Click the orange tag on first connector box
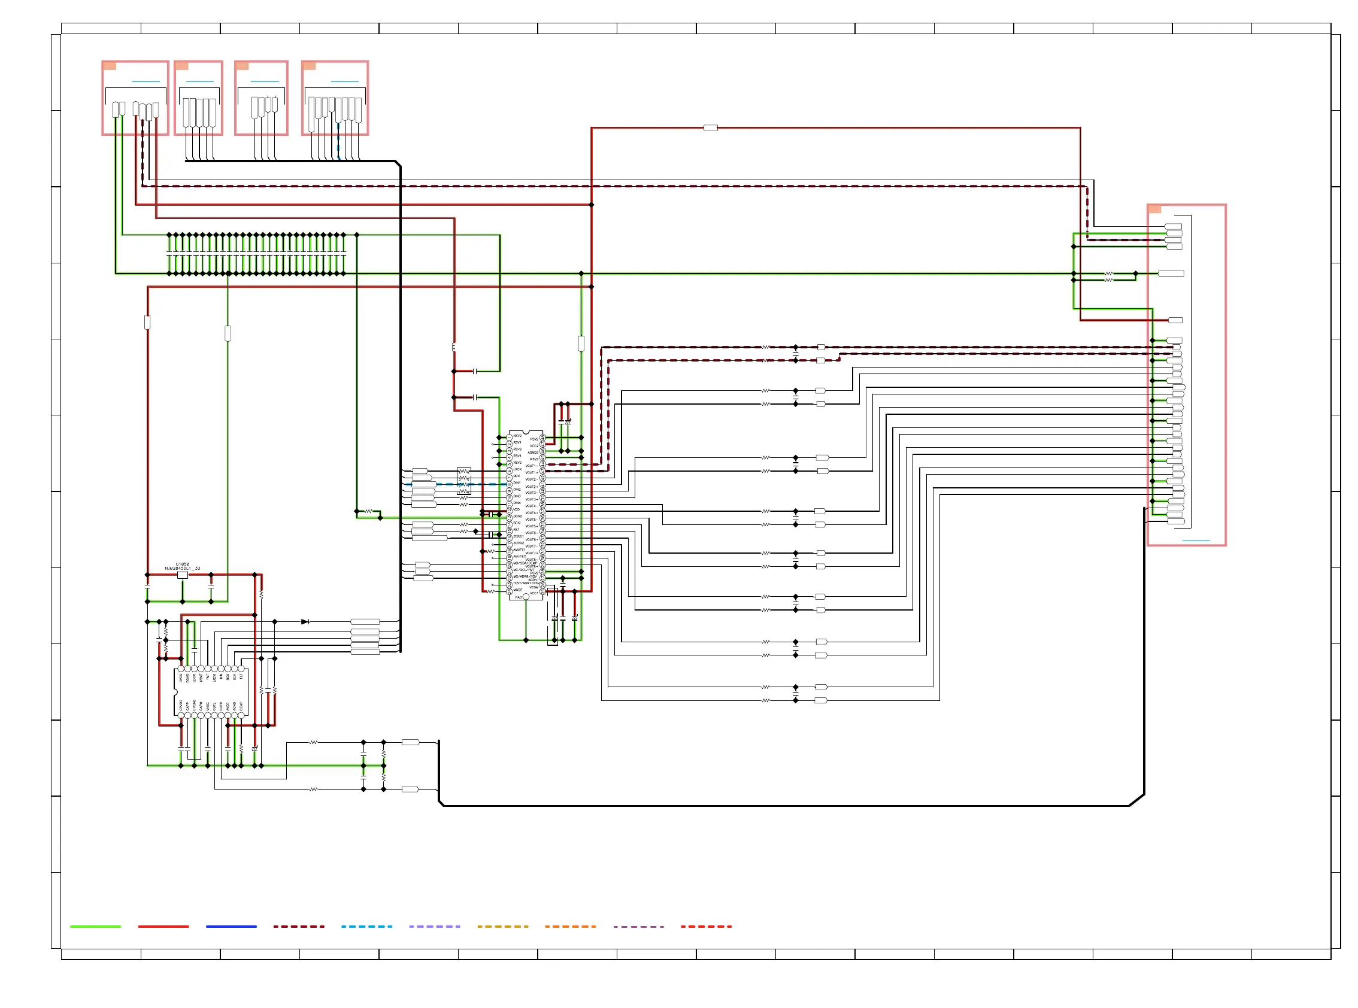Image resolution: width=1358 pixels, height=1008 pixels. tap(110, 66)
